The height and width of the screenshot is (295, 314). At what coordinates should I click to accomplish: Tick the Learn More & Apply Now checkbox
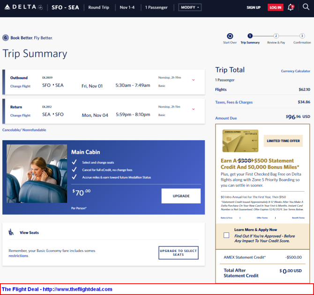click(x=226, y=235)
